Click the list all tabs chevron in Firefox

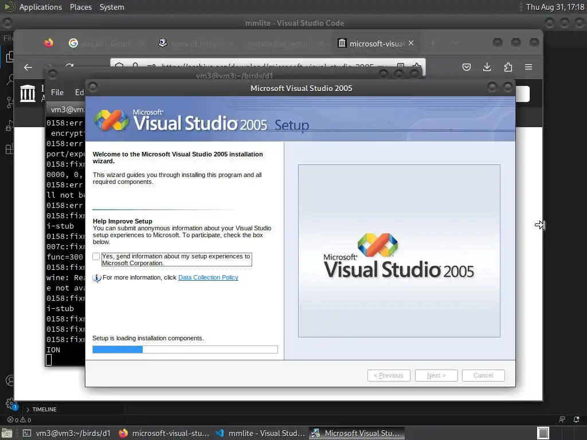click(x=456, y=44)
